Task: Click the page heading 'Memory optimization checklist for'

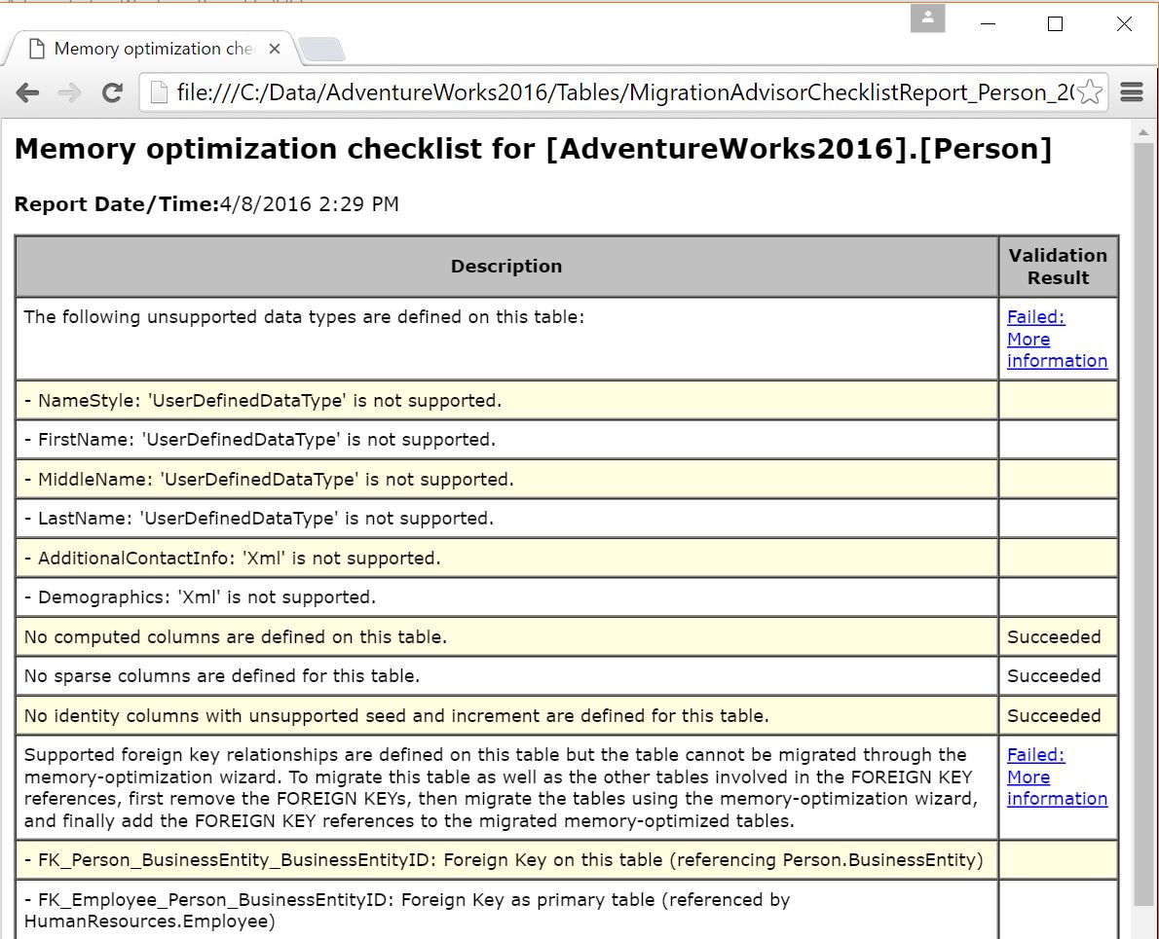Action: (533, 149)
